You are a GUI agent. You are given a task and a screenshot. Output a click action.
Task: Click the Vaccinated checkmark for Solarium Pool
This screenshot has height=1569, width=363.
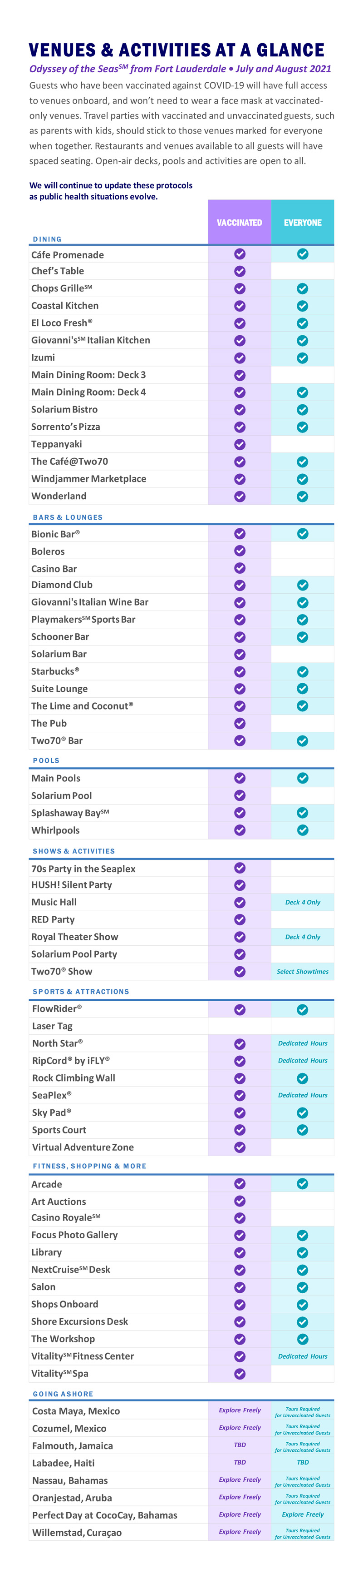240,795
